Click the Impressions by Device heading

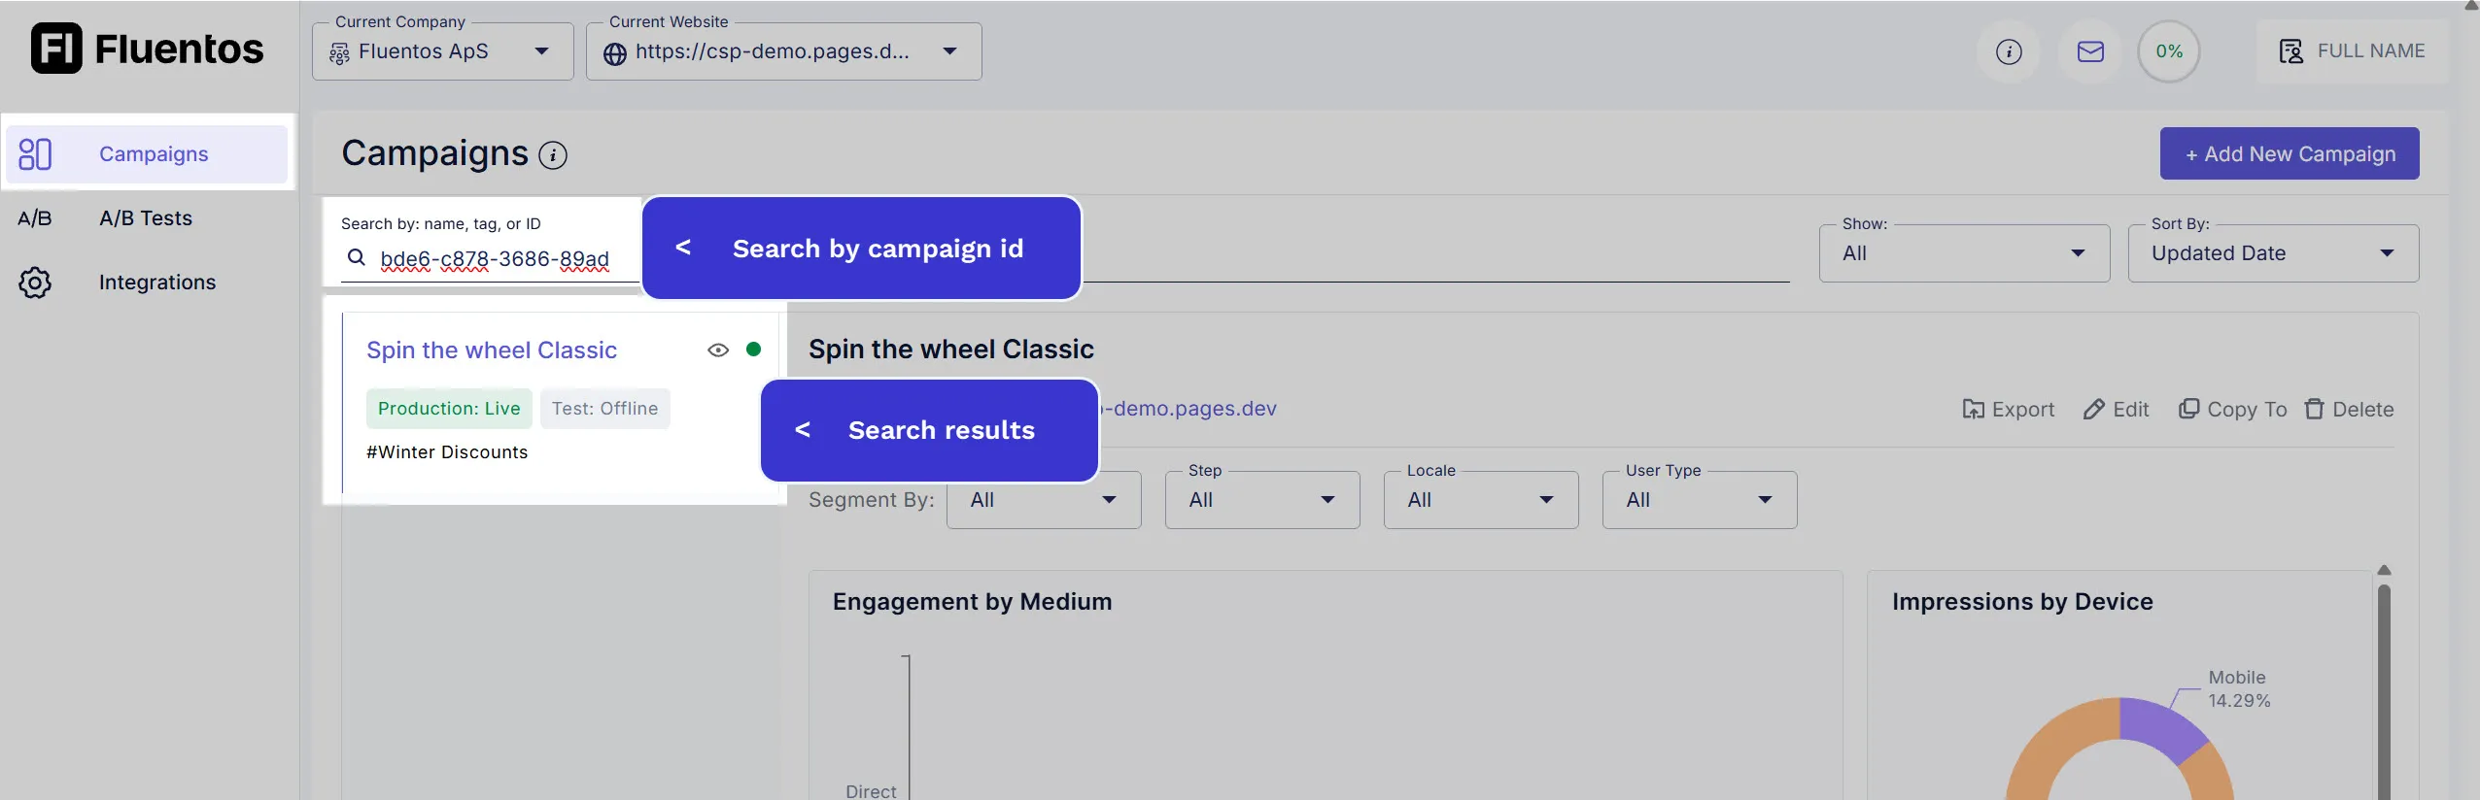point(2022,602)
